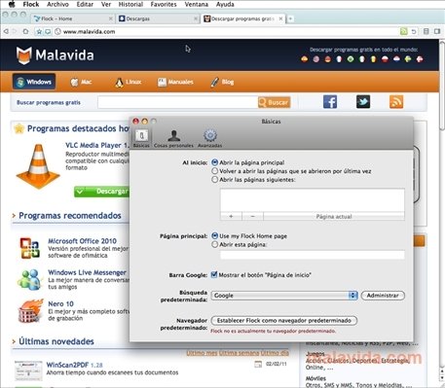Click the Administrar button
Image resolution: width=445 pixels, height=388 pixels.
click(383, 296)
